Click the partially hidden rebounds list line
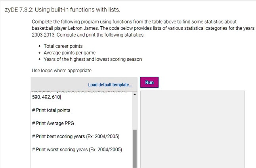256x168 pixels. 80,92
